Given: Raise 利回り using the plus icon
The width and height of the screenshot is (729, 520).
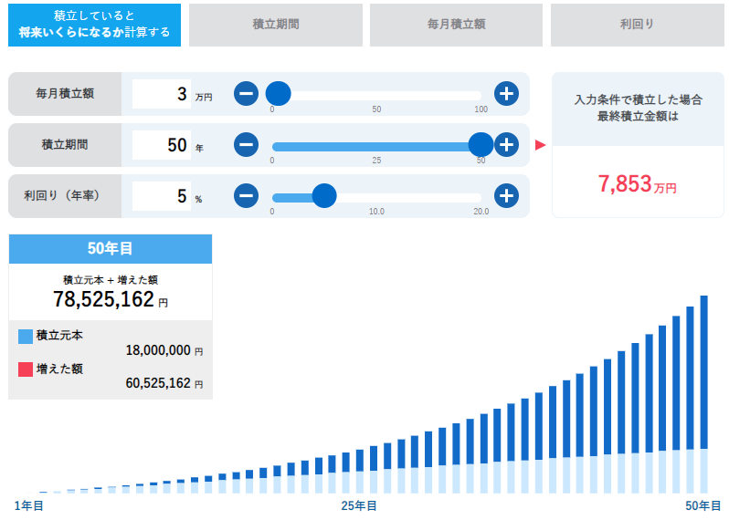Looking at the screenshot, I should pos(506,196).
